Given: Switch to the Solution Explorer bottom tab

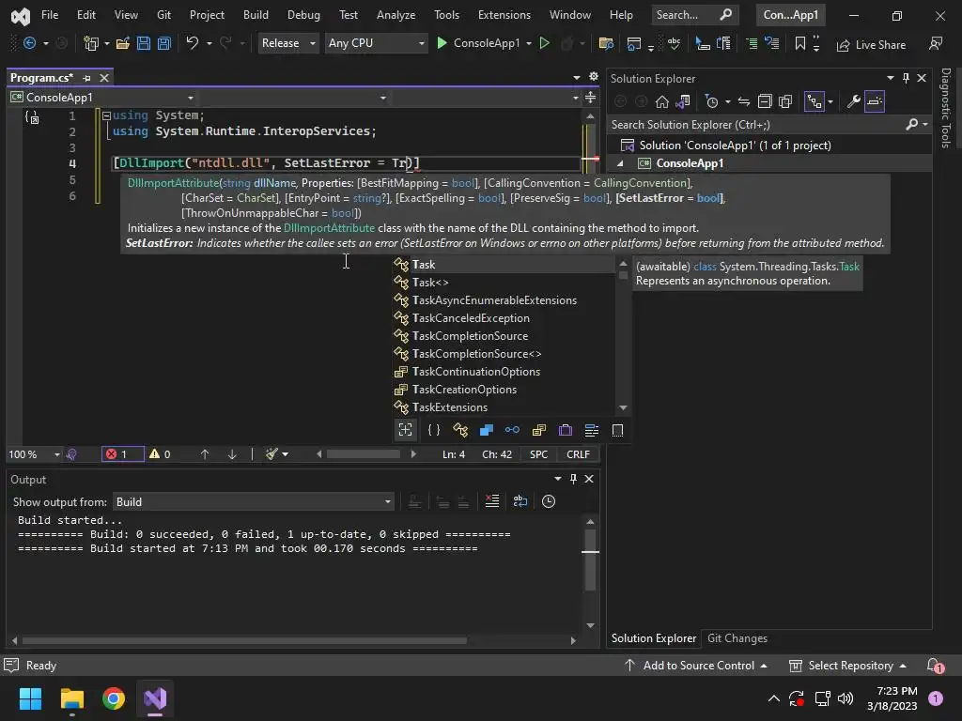Looking at the screenshot, I should 654,638.
